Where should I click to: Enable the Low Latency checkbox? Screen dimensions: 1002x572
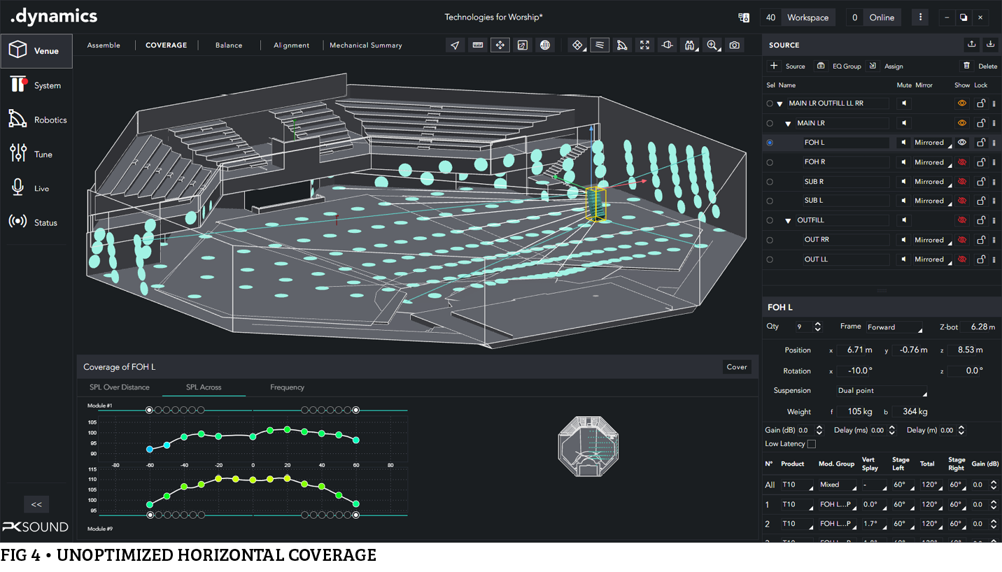(x=811, y=444)
